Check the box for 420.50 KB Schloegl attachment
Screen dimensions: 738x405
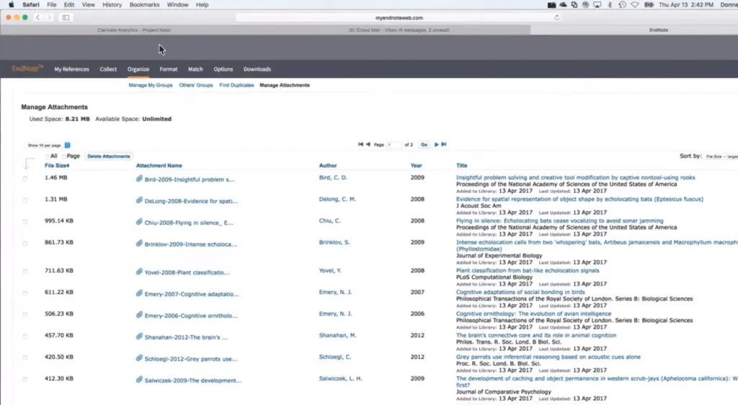[25, 358]
